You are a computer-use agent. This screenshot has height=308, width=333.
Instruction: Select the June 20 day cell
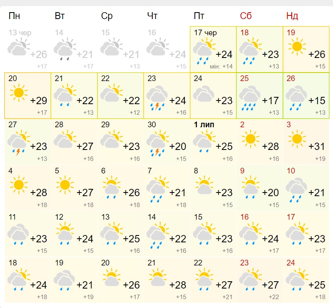(x=28, y=96)
